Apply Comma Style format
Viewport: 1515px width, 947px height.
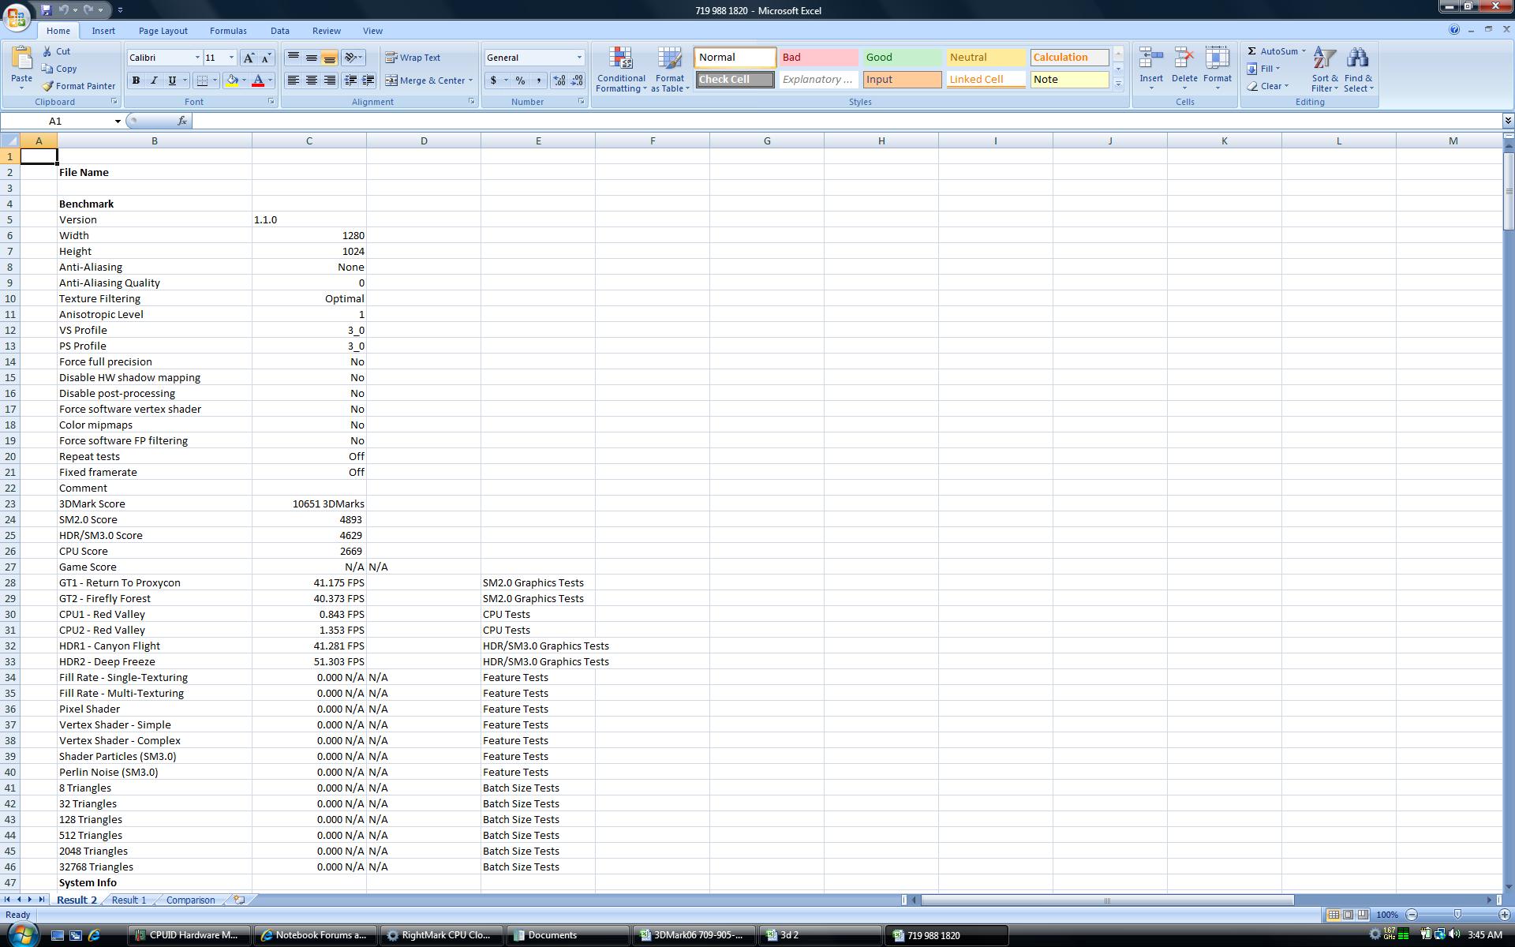(x=538, y=80)
